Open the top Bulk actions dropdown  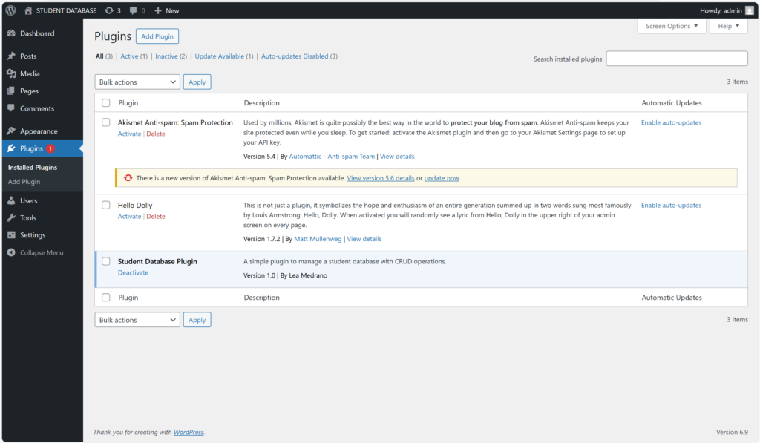[137, 82]
